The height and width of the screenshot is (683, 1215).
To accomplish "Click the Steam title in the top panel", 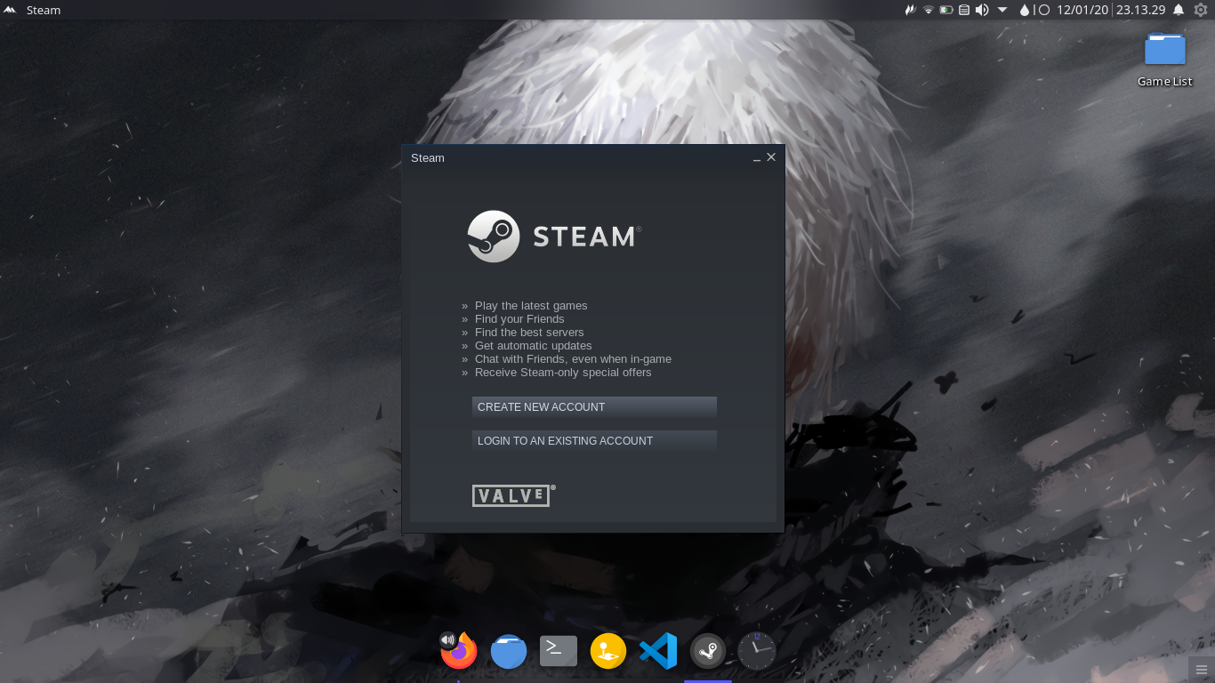I will (44, 11).
